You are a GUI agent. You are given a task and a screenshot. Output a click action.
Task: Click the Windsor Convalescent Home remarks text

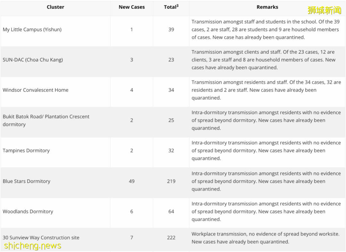[x=266, y=90]
